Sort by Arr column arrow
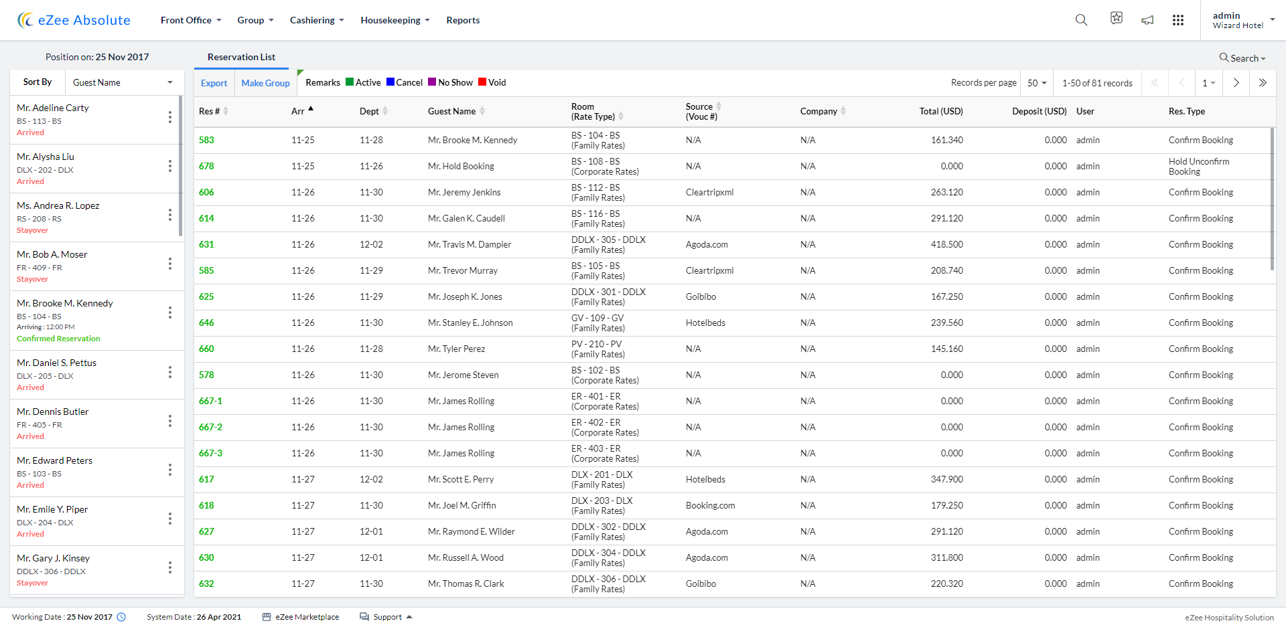Screen dimensions: 1286x627 311,108
